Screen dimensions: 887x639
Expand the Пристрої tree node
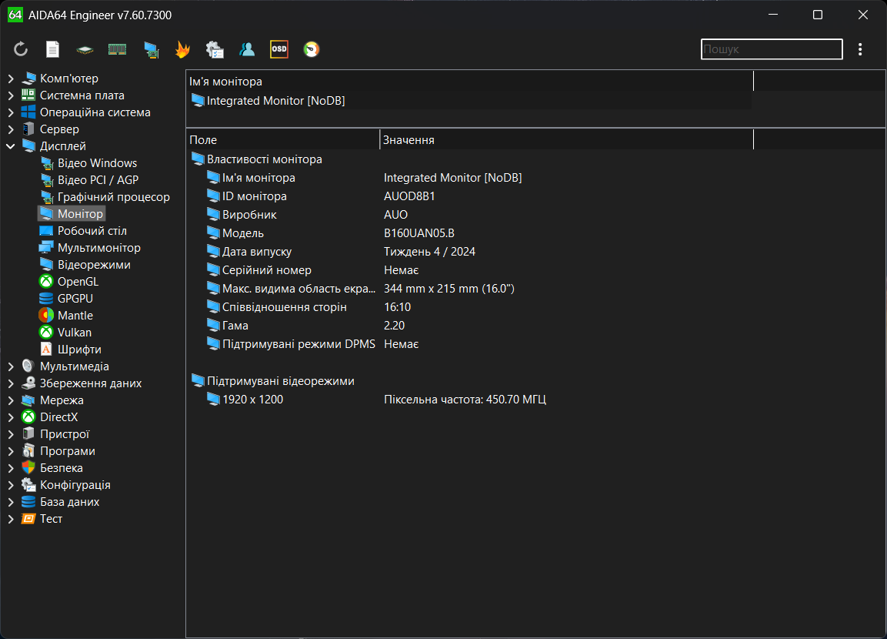[x=11, y=435]
